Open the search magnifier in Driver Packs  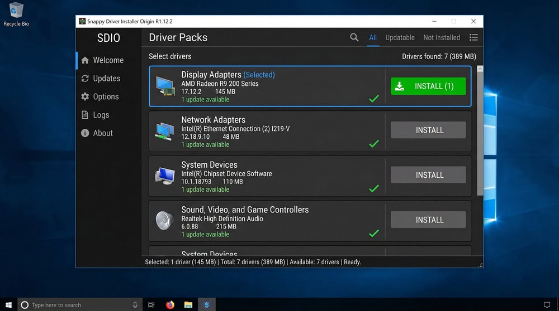click(x=354, y=37)
